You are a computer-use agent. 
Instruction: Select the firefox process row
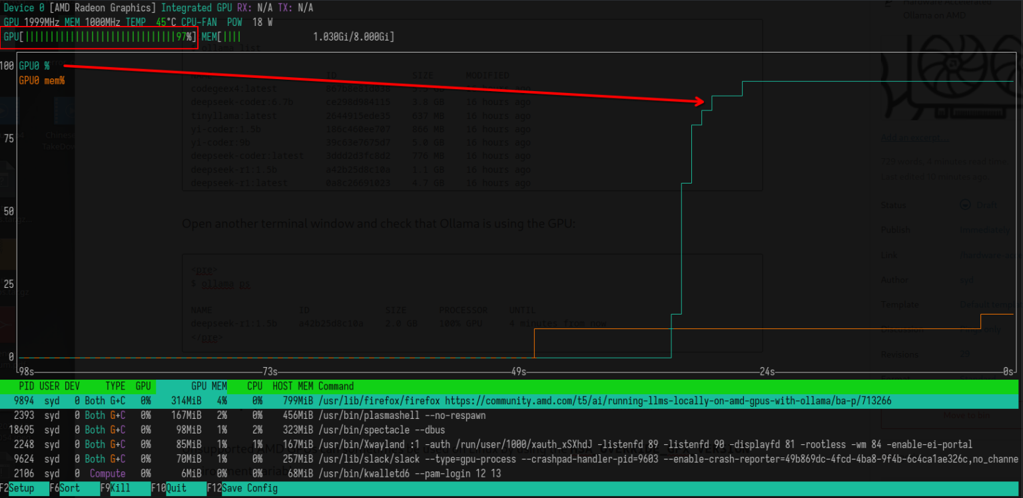tap(466, 401)
